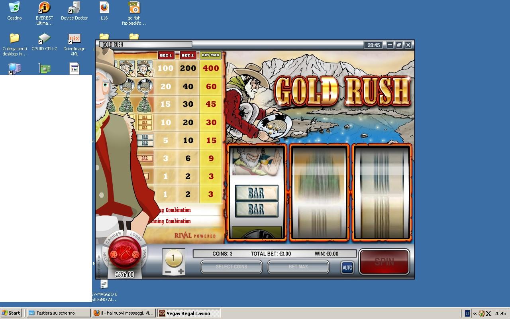Open the EVEREST Ultimate desktop shortcut

tap(44, 13)
